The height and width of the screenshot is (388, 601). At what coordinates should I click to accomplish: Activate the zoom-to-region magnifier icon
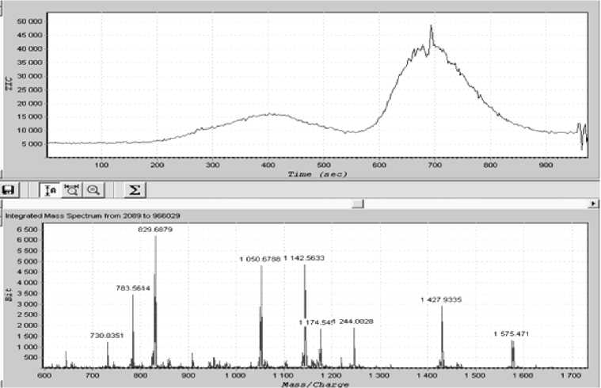72,190
